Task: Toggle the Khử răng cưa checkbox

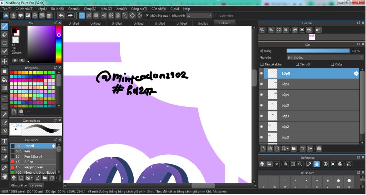Action: [148, 16]
